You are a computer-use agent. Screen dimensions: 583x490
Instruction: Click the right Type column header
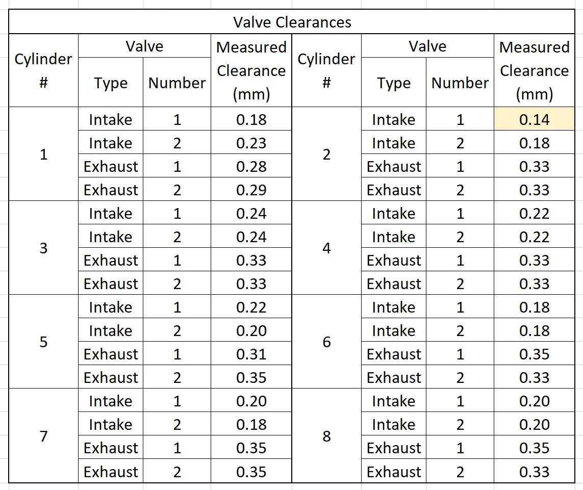tap(393, 83)
